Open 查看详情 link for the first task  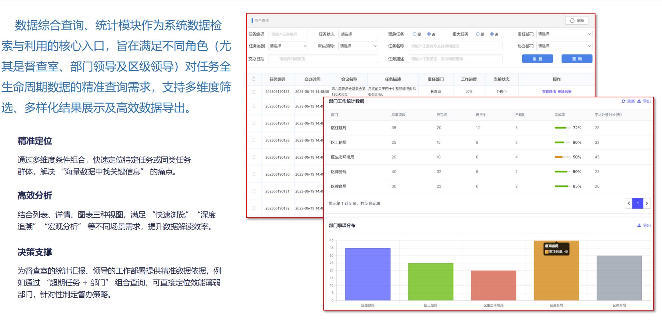tap(549, 92)
